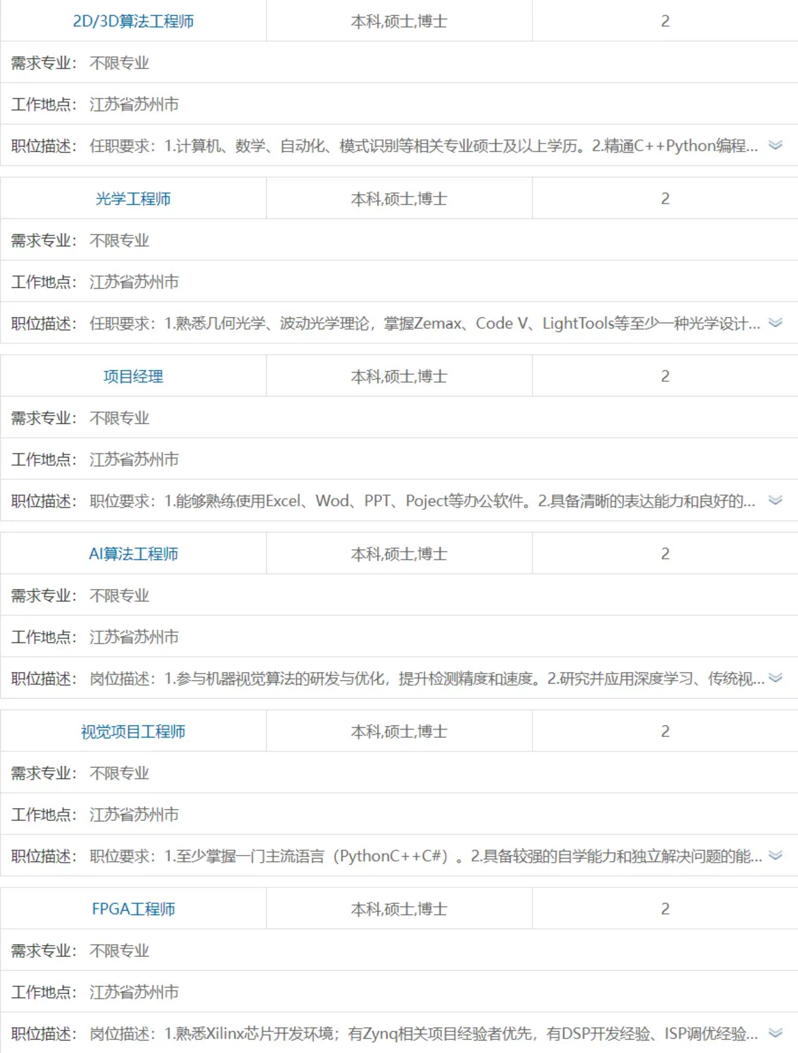Click the PythonC++C# requirement description text
The width and height of the screenshot is (798, 1053).
[425, 856]
